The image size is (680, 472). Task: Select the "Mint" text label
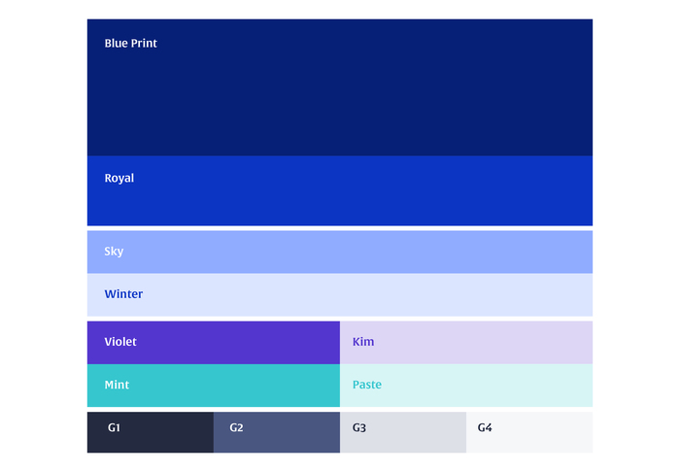(117, 385)
